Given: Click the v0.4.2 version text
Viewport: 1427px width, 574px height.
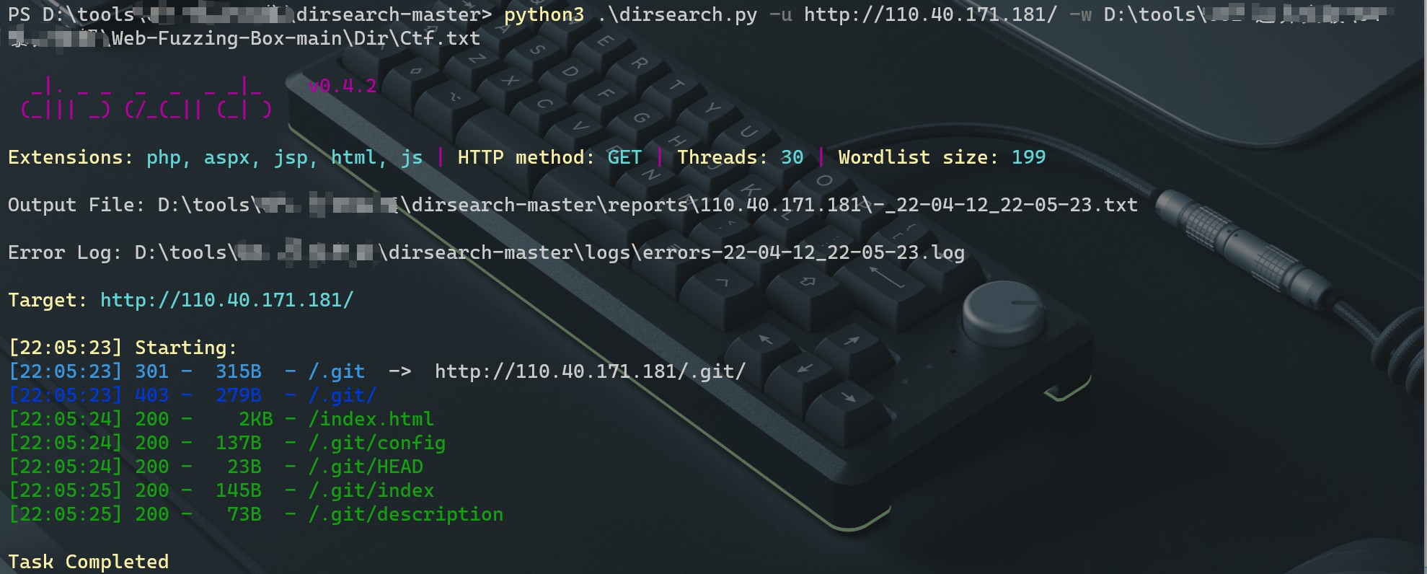Looking at the screenshot, I should pyautogui.click(x=343, y=87).
